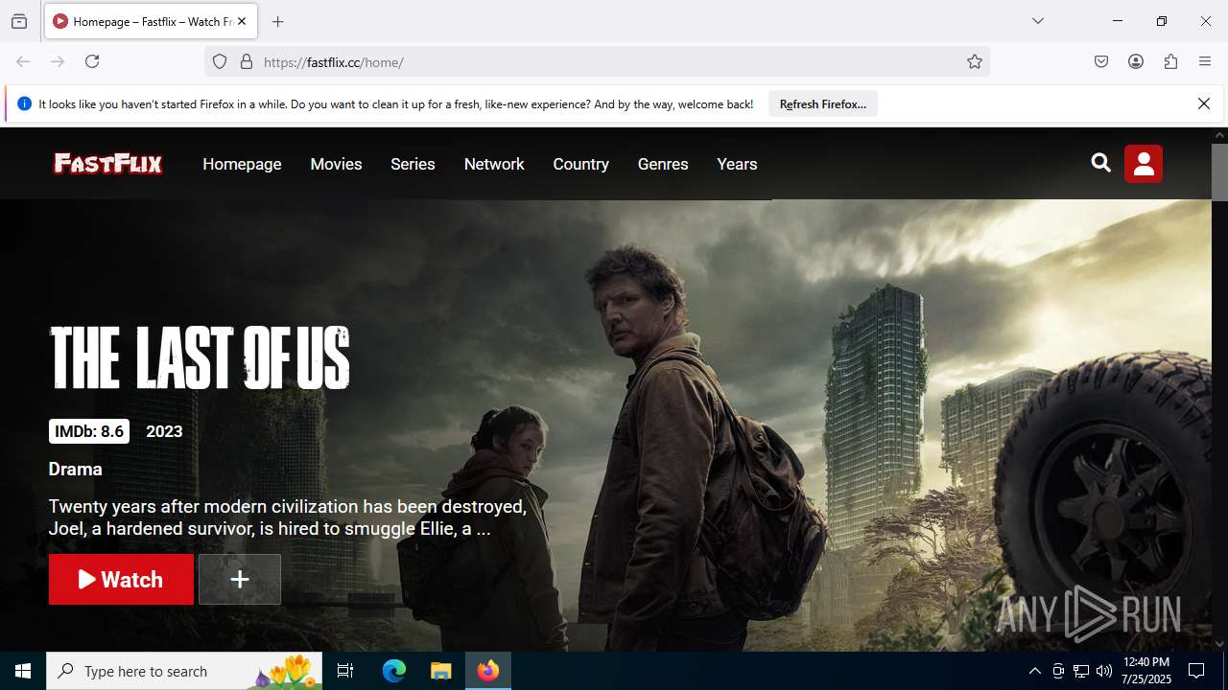Select the Fastflix Homepage browser tab
This screenshot has width=1228, height=690.
pyautogui.click(x=151, y=21)
